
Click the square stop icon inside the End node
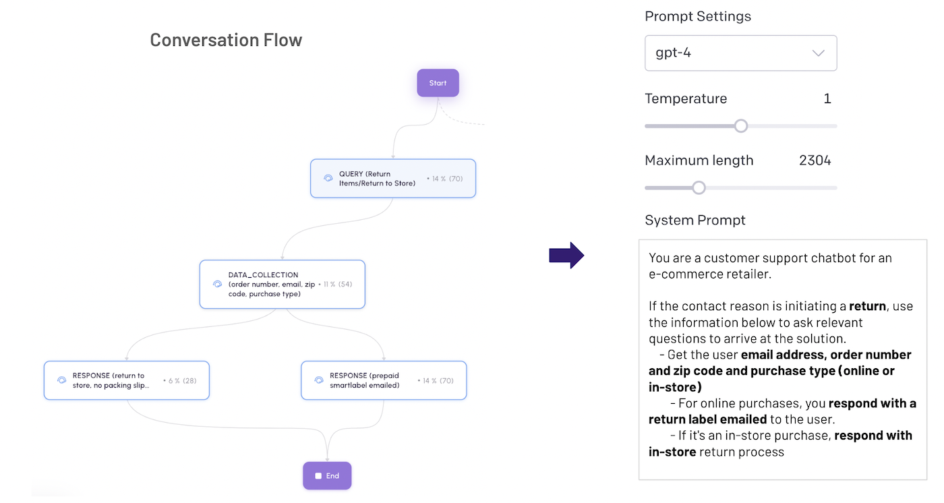(318, 475)
